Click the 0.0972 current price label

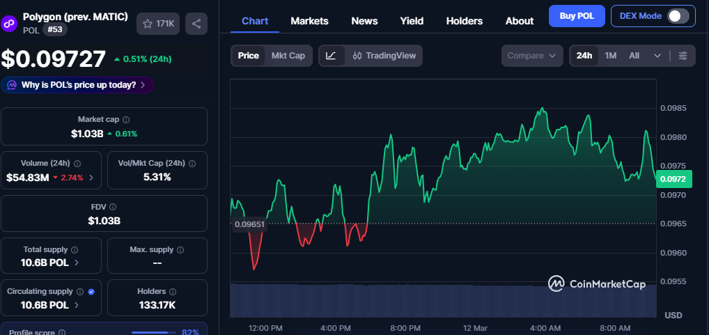point(673,179)
